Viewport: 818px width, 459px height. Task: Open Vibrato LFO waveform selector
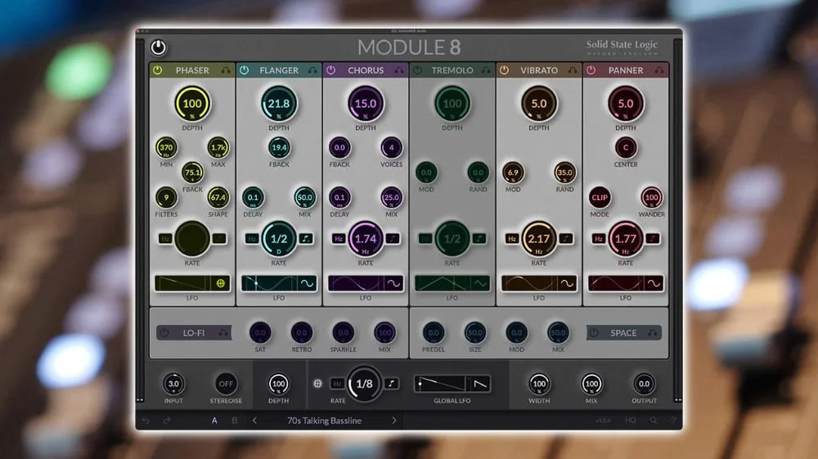coord(567,283)
